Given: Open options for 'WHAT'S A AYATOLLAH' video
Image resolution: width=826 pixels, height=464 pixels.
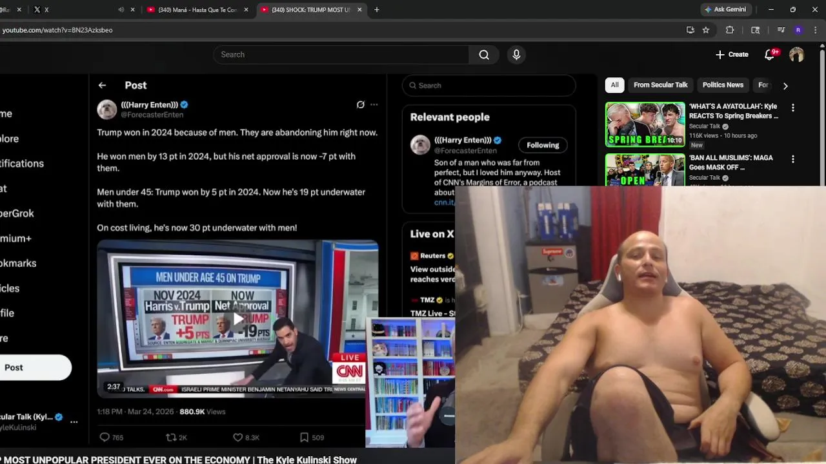Looking at the screenshot, I should (793, 108).
